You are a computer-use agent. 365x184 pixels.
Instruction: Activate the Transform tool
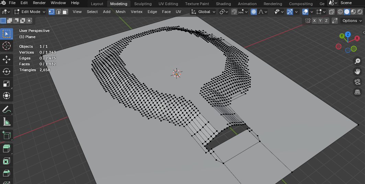(6, 96)
